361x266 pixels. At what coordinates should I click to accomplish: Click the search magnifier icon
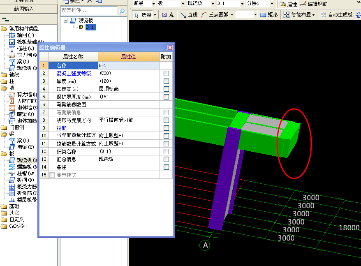click(x=122, y=11)
